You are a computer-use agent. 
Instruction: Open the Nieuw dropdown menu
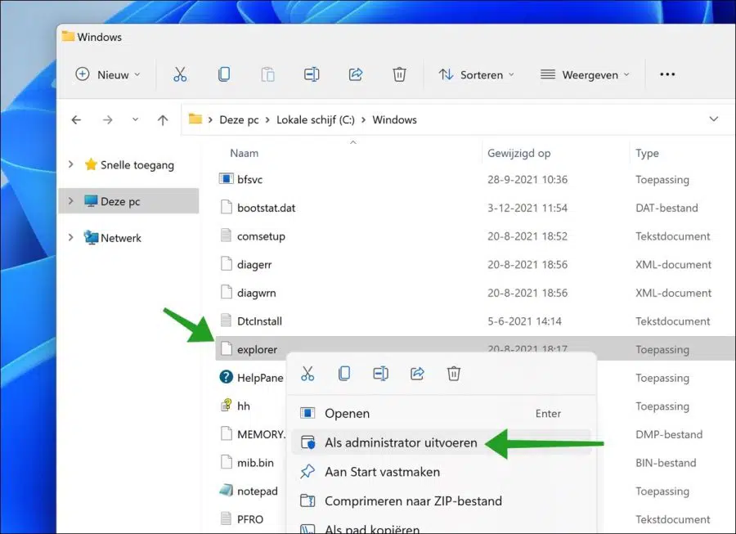coord(109,74)
